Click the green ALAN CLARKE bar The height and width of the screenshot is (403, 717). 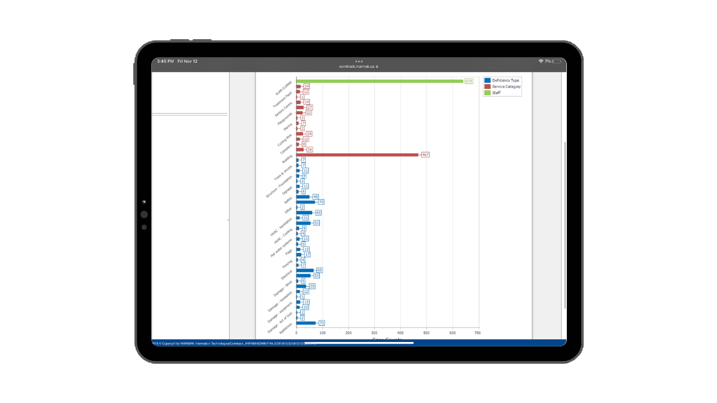[380, 81]
